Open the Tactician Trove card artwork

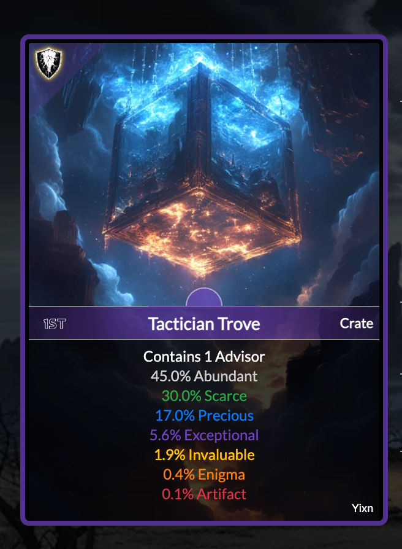tap(204, 174)
